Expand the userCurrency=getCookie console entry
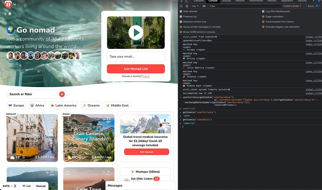Image resolution: width=322 pixels, height=190 pixels. pos(181,97)
